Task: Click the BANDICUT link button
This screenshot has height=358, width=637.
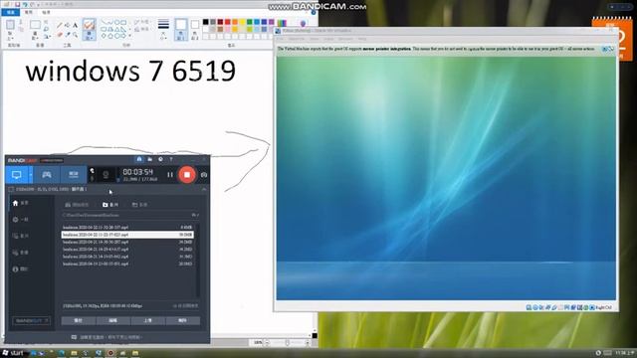Action: tap(31, 320)
